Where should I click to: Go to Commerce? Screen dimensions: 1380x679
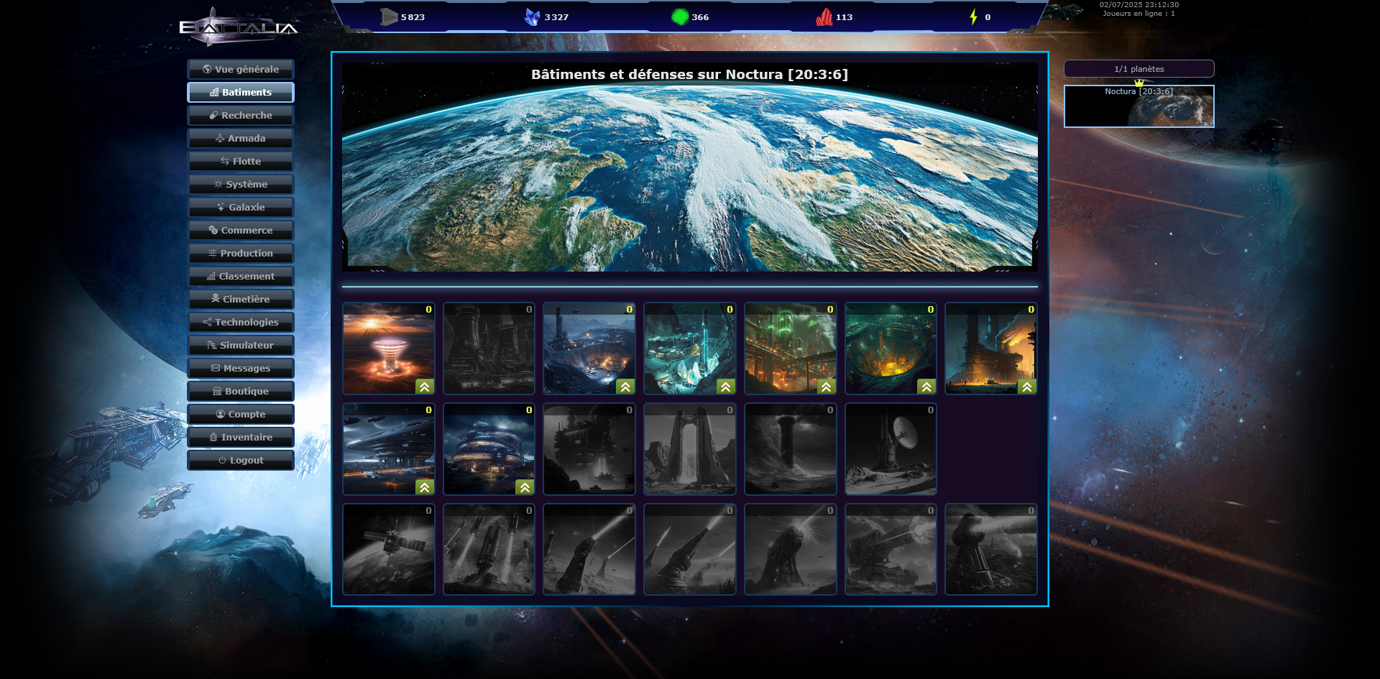(x=241, y=230)
